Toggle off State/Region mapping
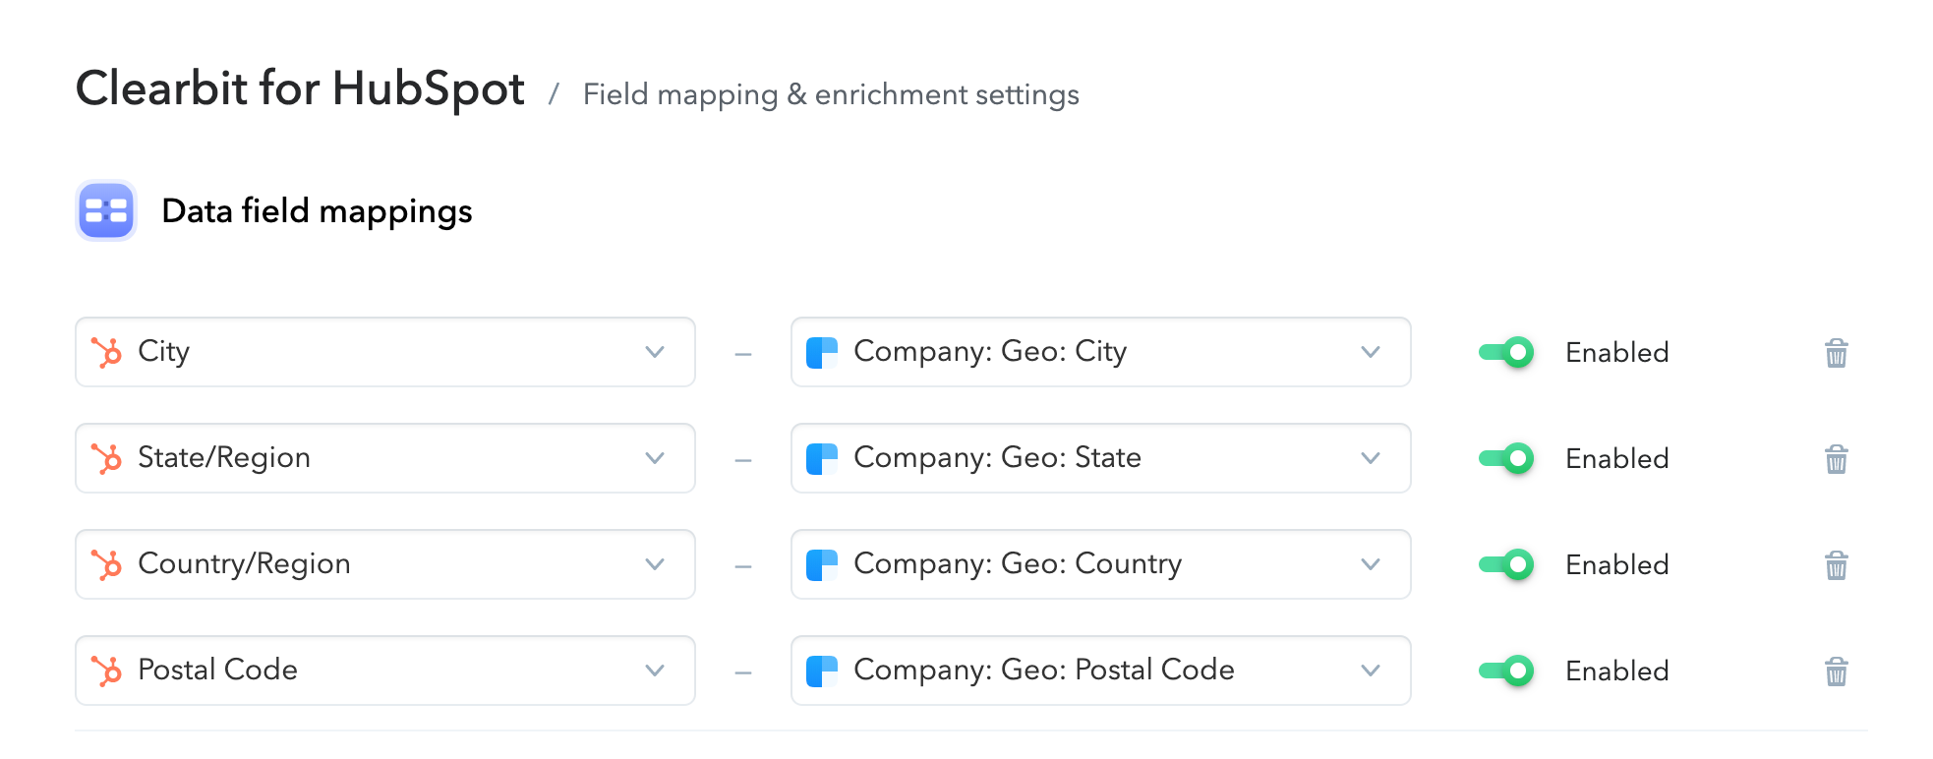This screenshot has width=1933, height=759. (1506, 458)
